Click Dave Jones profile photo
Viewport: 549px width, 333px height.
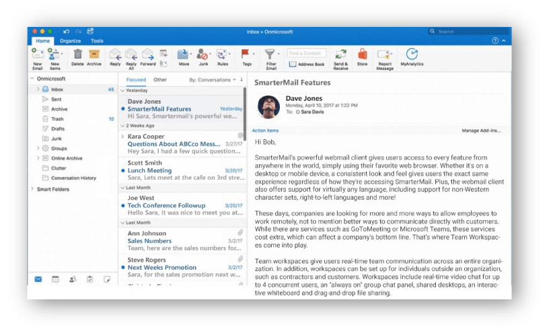tap(268, 106)
